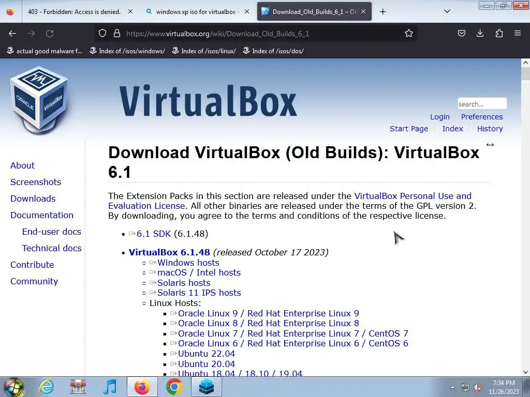This screenshot has height=397, width=530.
Task: Open the Index link
Action: pos(452,129)
